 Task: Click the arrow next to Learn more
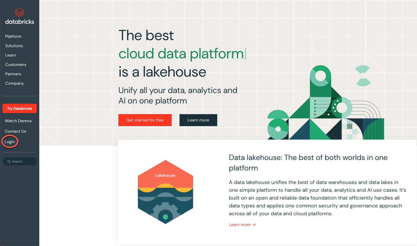(254, 224)
